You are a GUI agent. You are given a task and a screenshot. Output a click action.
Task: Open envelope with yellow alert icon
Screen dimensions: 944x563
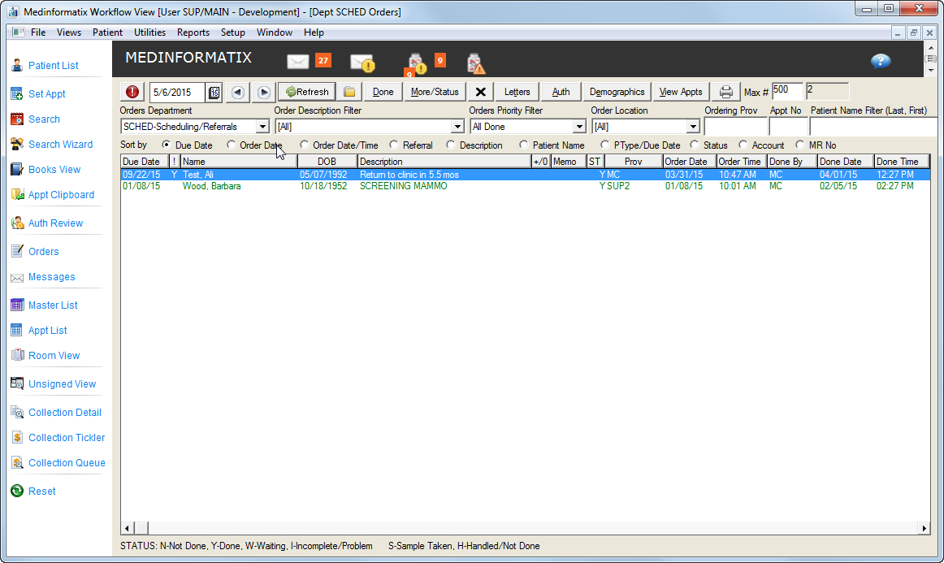(x=362, y=62)
